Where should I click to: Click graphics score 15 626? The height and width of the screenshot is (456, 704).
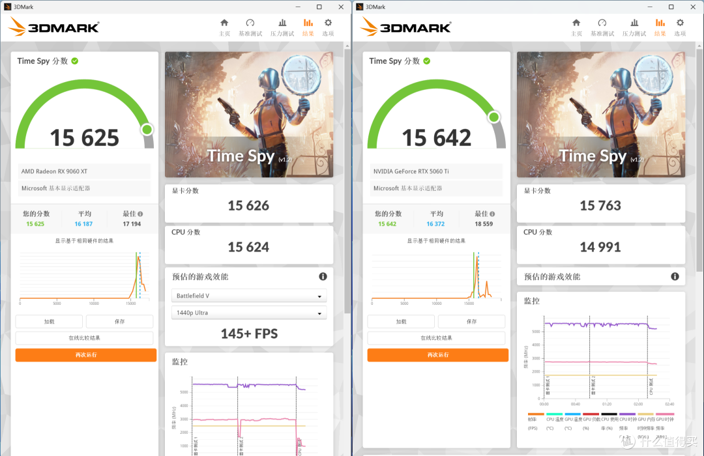pos(248,206)
